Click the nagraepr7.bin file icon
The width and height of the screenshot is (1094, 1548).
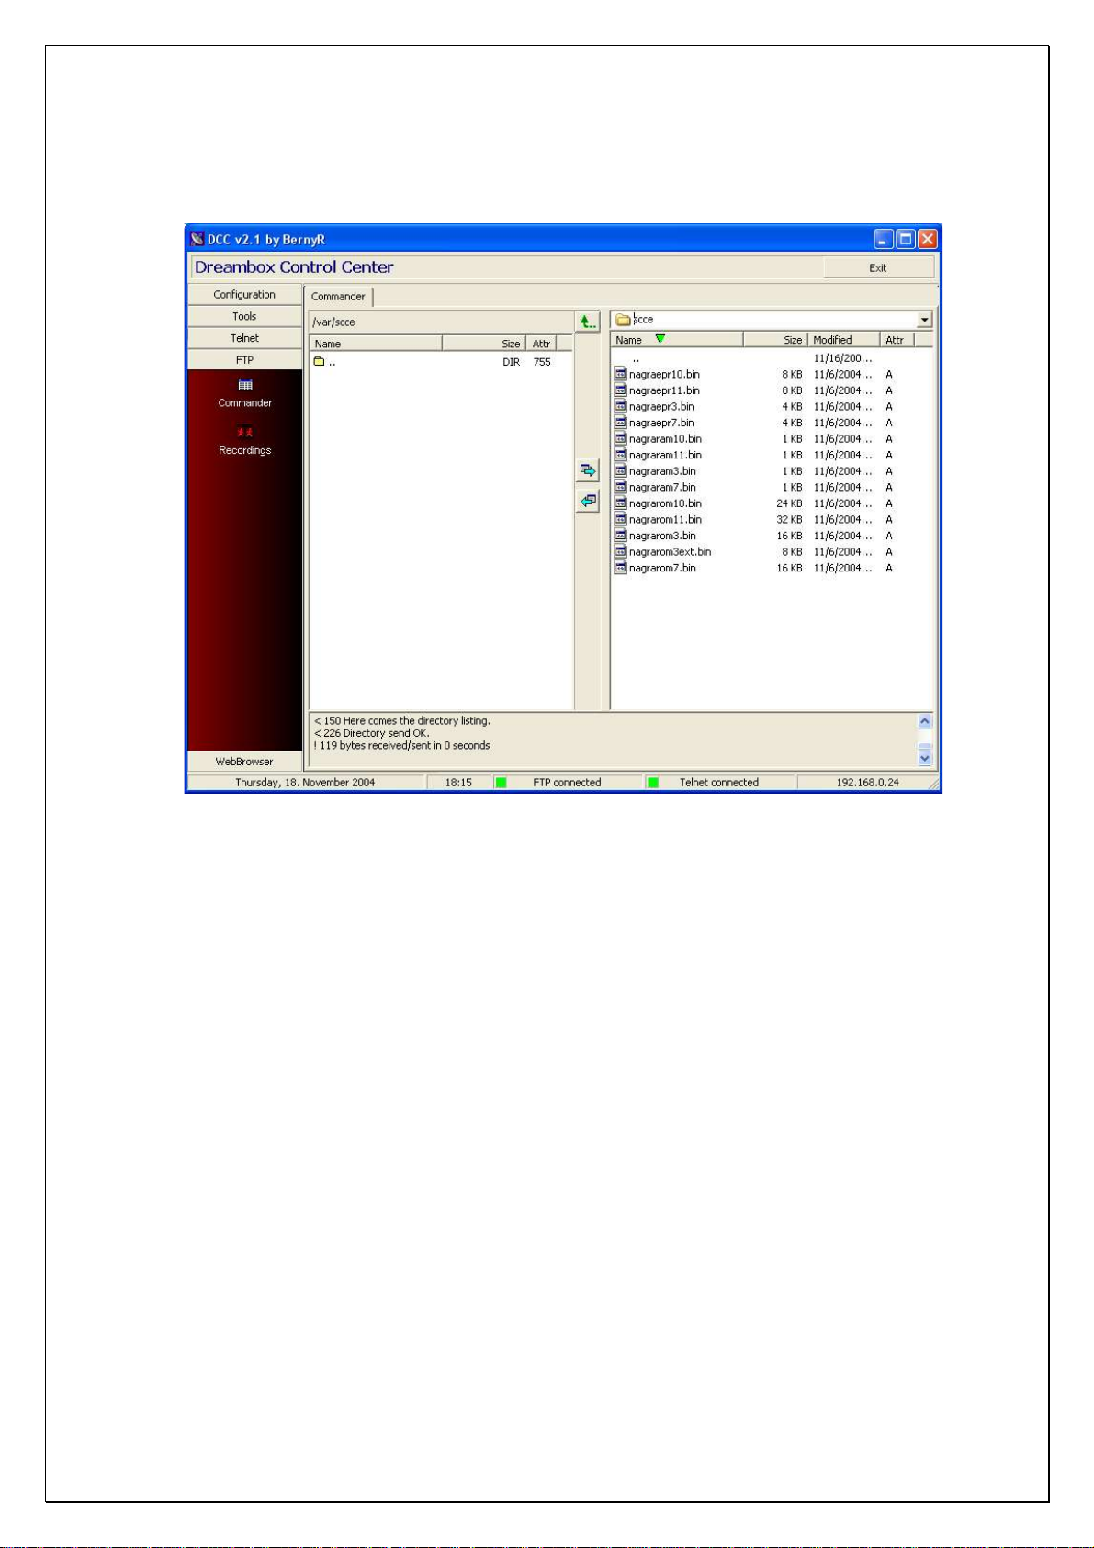pyautogui.click(x=621, y=423)
